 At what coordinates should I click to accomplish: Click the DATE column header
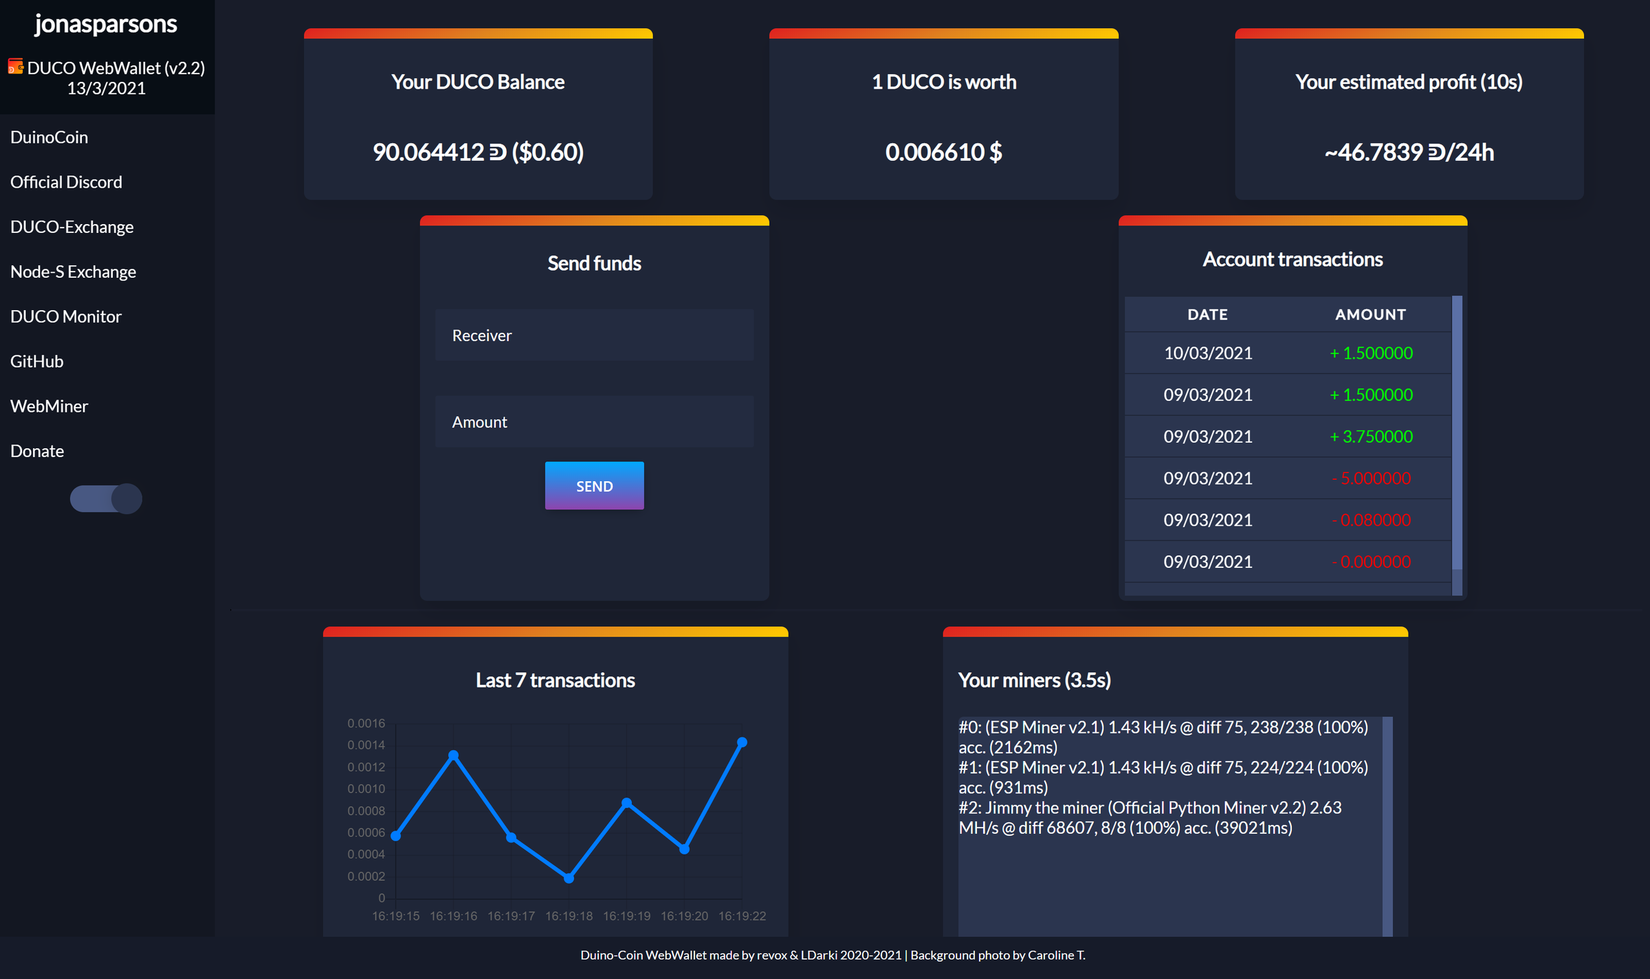point(1207,314)
